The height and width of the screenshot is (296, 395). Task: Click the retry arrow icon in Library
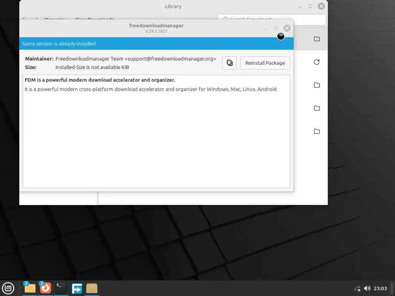coord(317,62)
